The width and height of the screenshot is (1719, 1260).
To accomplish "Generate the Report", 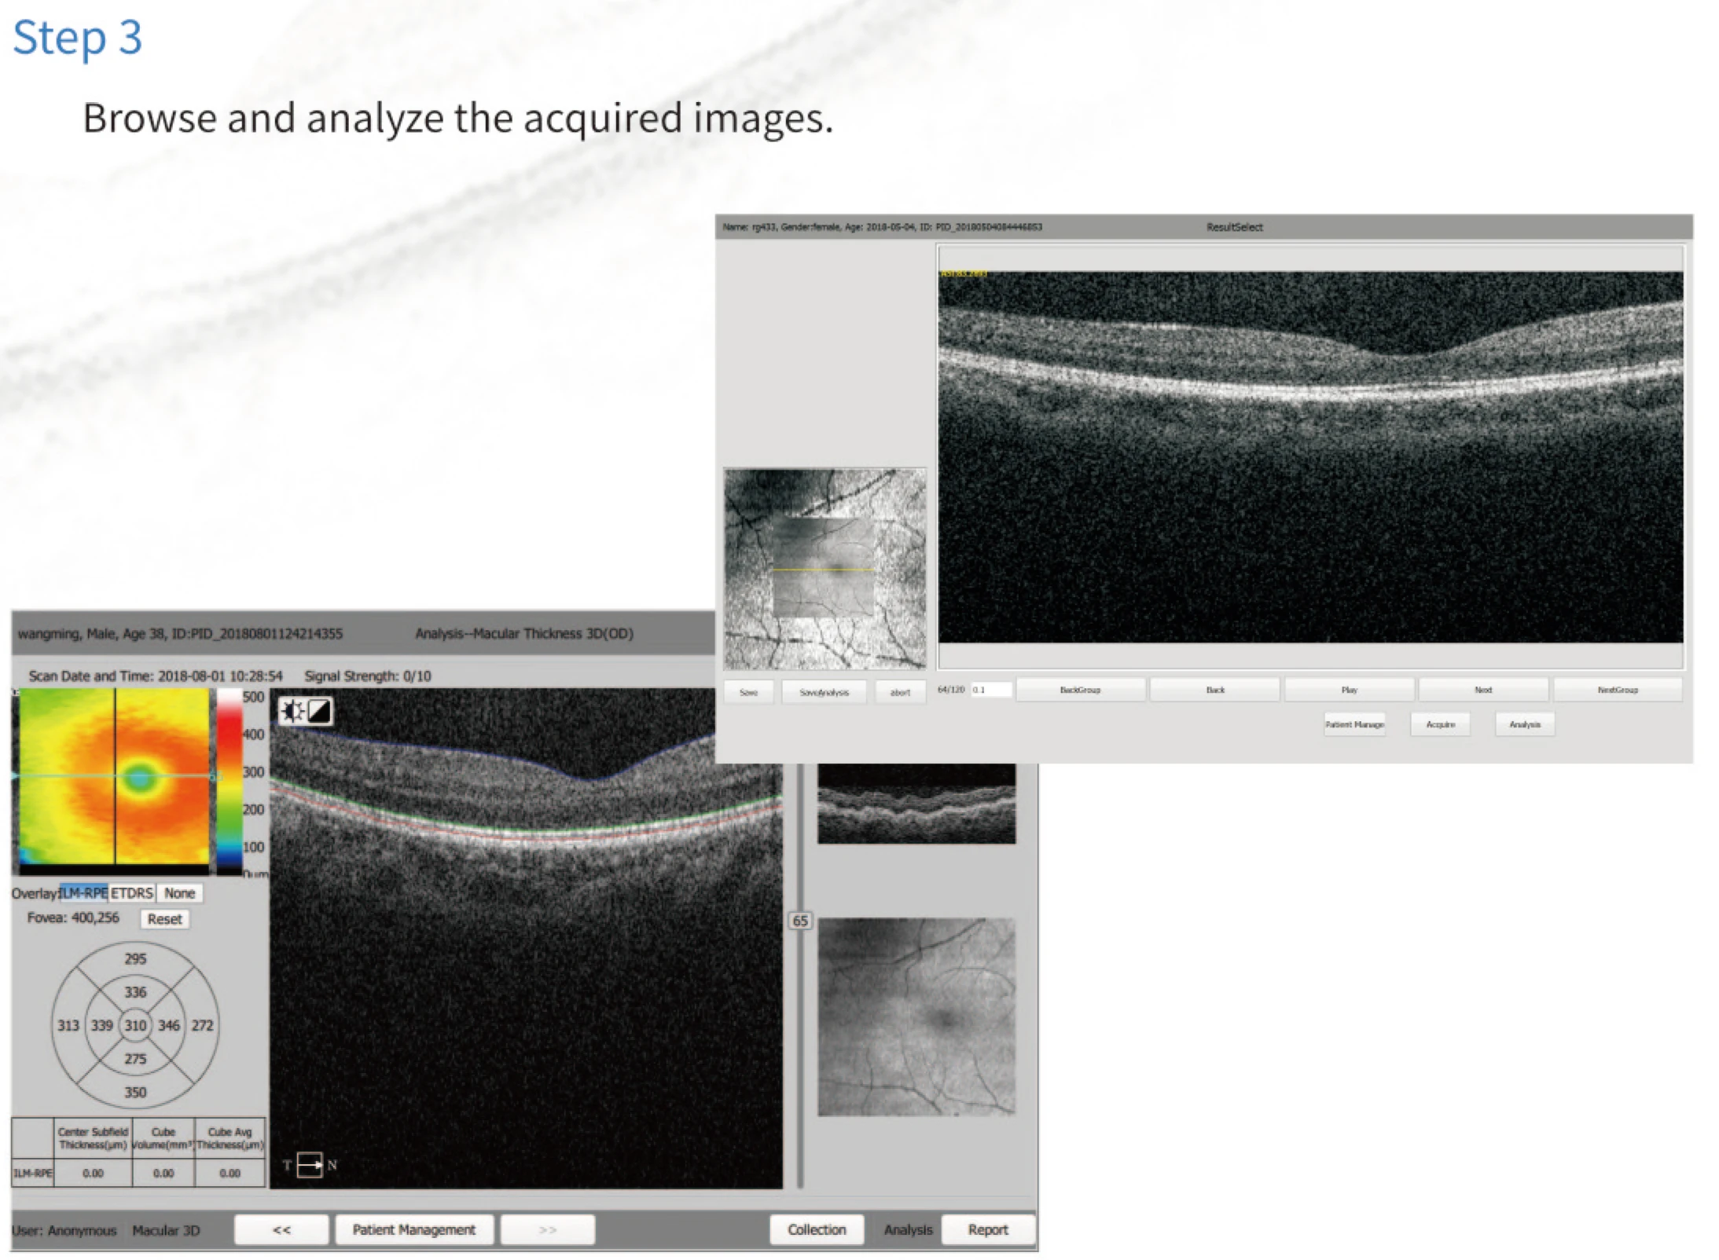I will tap(988, 1229).
